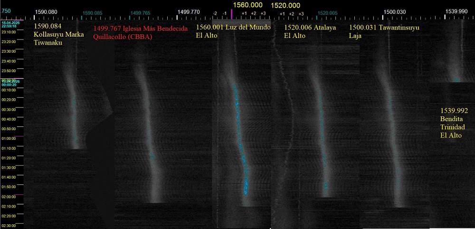Screen dimensions: 475x229
Task: Click the 18.04.2026 date stamp
Action: [9, 23]
